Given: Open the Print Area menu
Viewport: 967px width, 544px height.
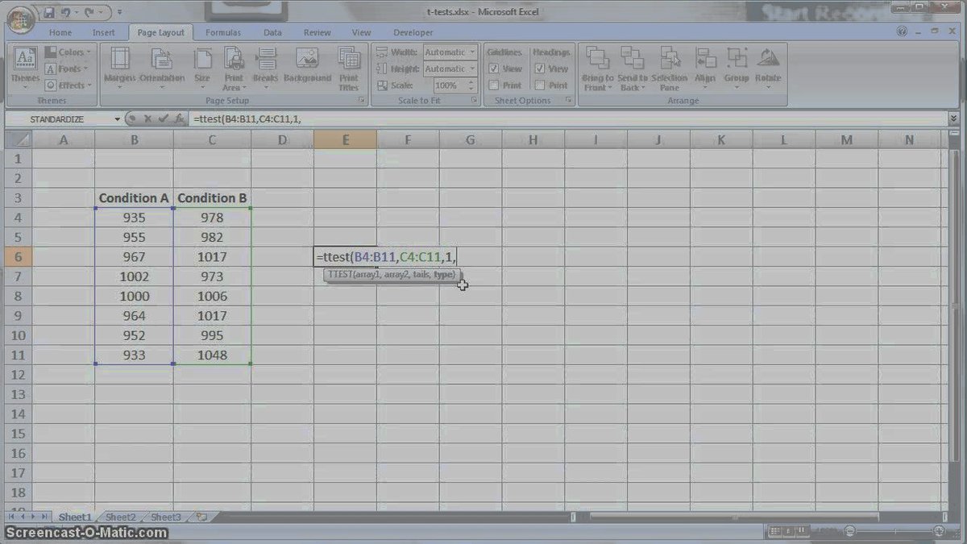Looking at the screenshot, I should (x=233, y=68).
